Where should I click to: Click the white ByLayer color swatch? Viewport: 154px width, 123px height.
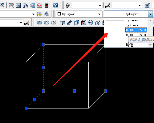[x=59, y=14]
